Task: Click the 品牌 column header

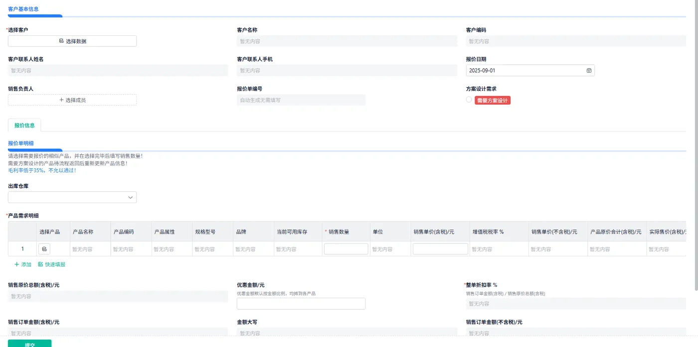Action: 253,232
